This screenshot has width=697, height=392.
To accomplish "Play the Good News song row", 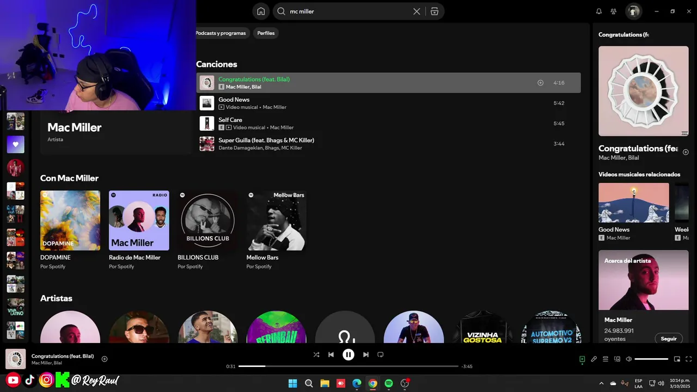I will pos(388,103).
